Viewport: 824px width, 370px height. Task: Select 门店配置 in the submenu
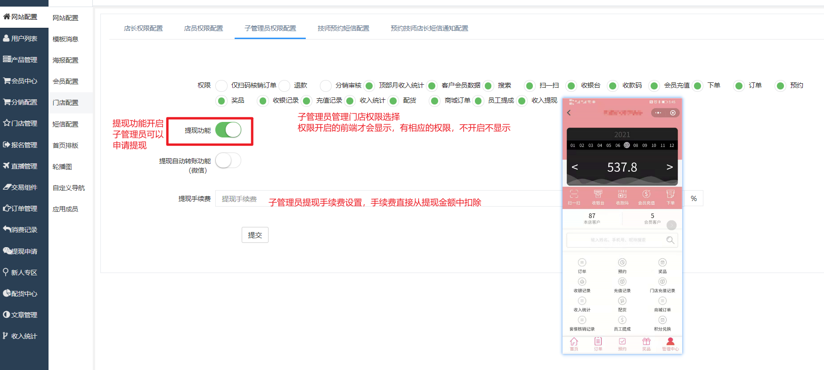pos(65,103)
